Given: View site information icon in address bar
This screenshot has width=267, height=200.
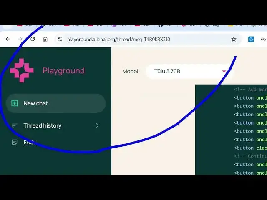Looking at the screenshot, I should 60,39.
